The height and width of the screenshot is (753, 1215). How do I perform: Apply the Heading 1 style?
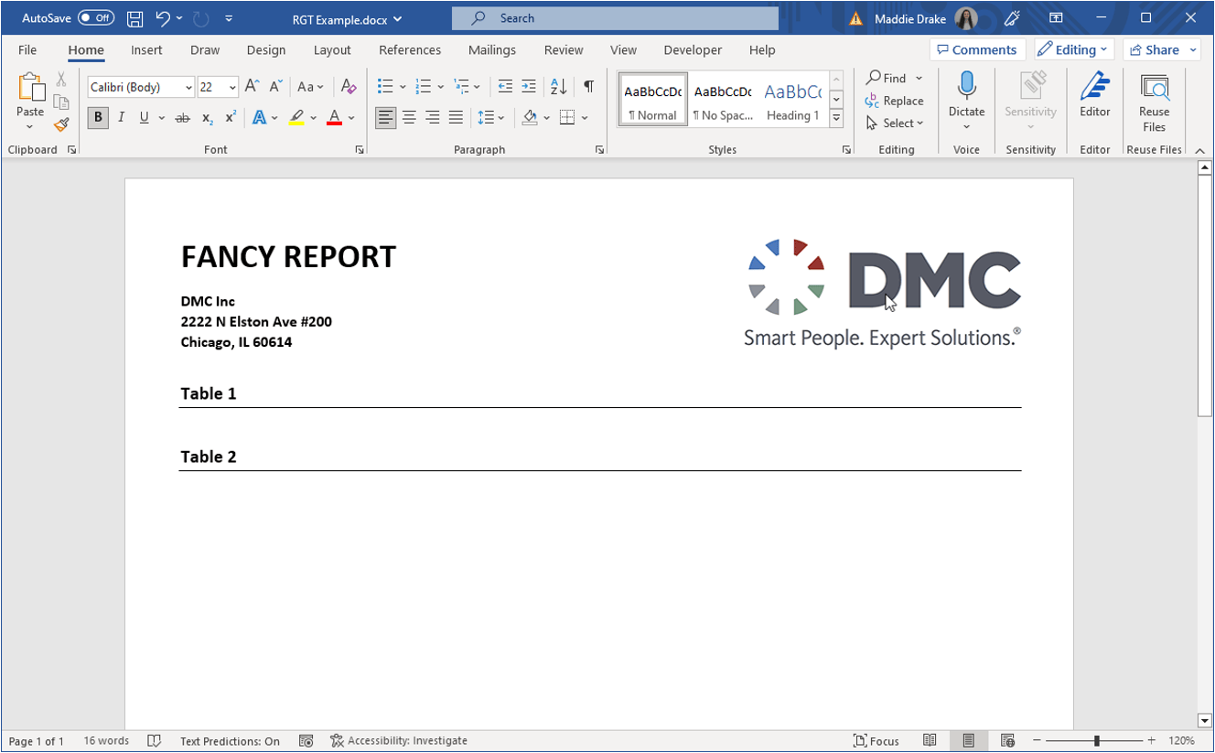[x=792, y=100]
